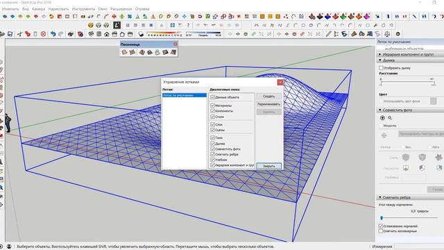The height and width of the screenshot is (250, 444).
Task: Click the shadows toggle icon beside the month slider
Action: [x=141, y=34]
